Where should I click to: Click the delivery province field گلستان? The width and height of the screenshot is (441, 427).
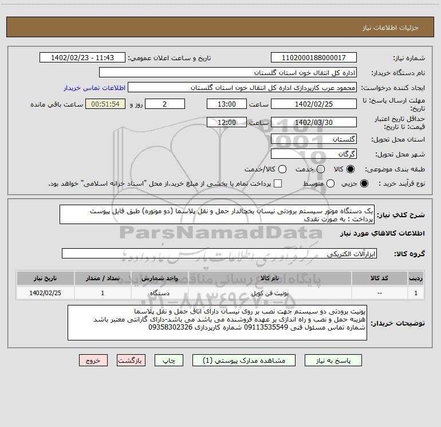click(x=314, y=139)
